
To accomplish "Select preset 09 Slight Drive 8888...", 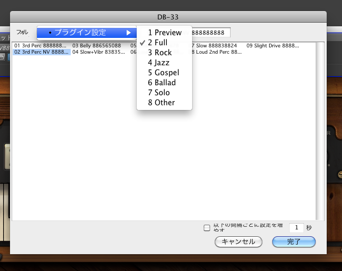I will pos(273,46).
